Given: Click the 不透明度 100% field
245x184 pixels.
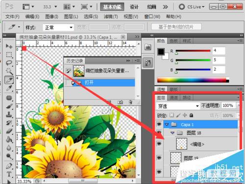Looking at the screenshot, I should pyautogui.click(x=228, y=105).
